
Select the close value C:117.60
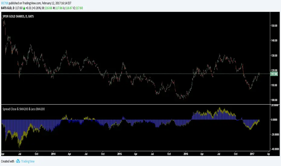pos(78,8)
